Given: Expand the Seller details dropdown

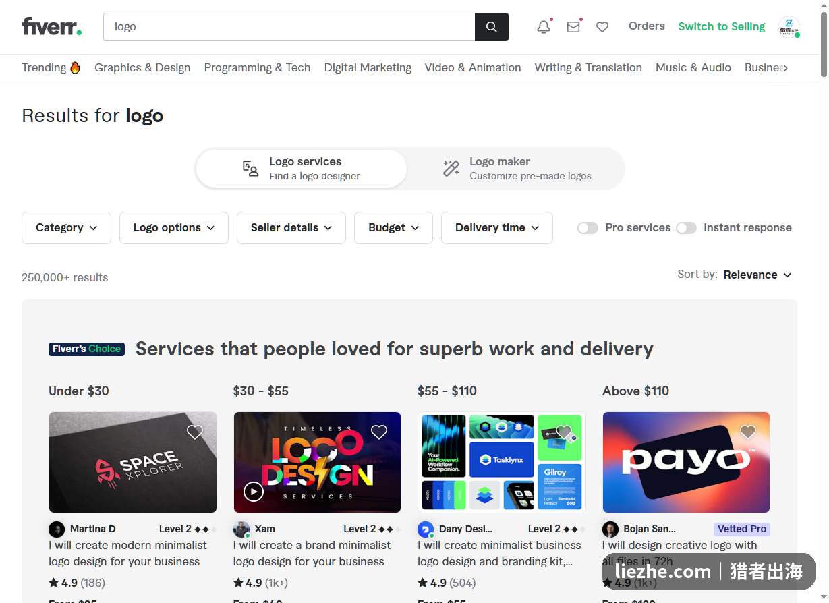Looking at the screenshot, I should point(291,228).
